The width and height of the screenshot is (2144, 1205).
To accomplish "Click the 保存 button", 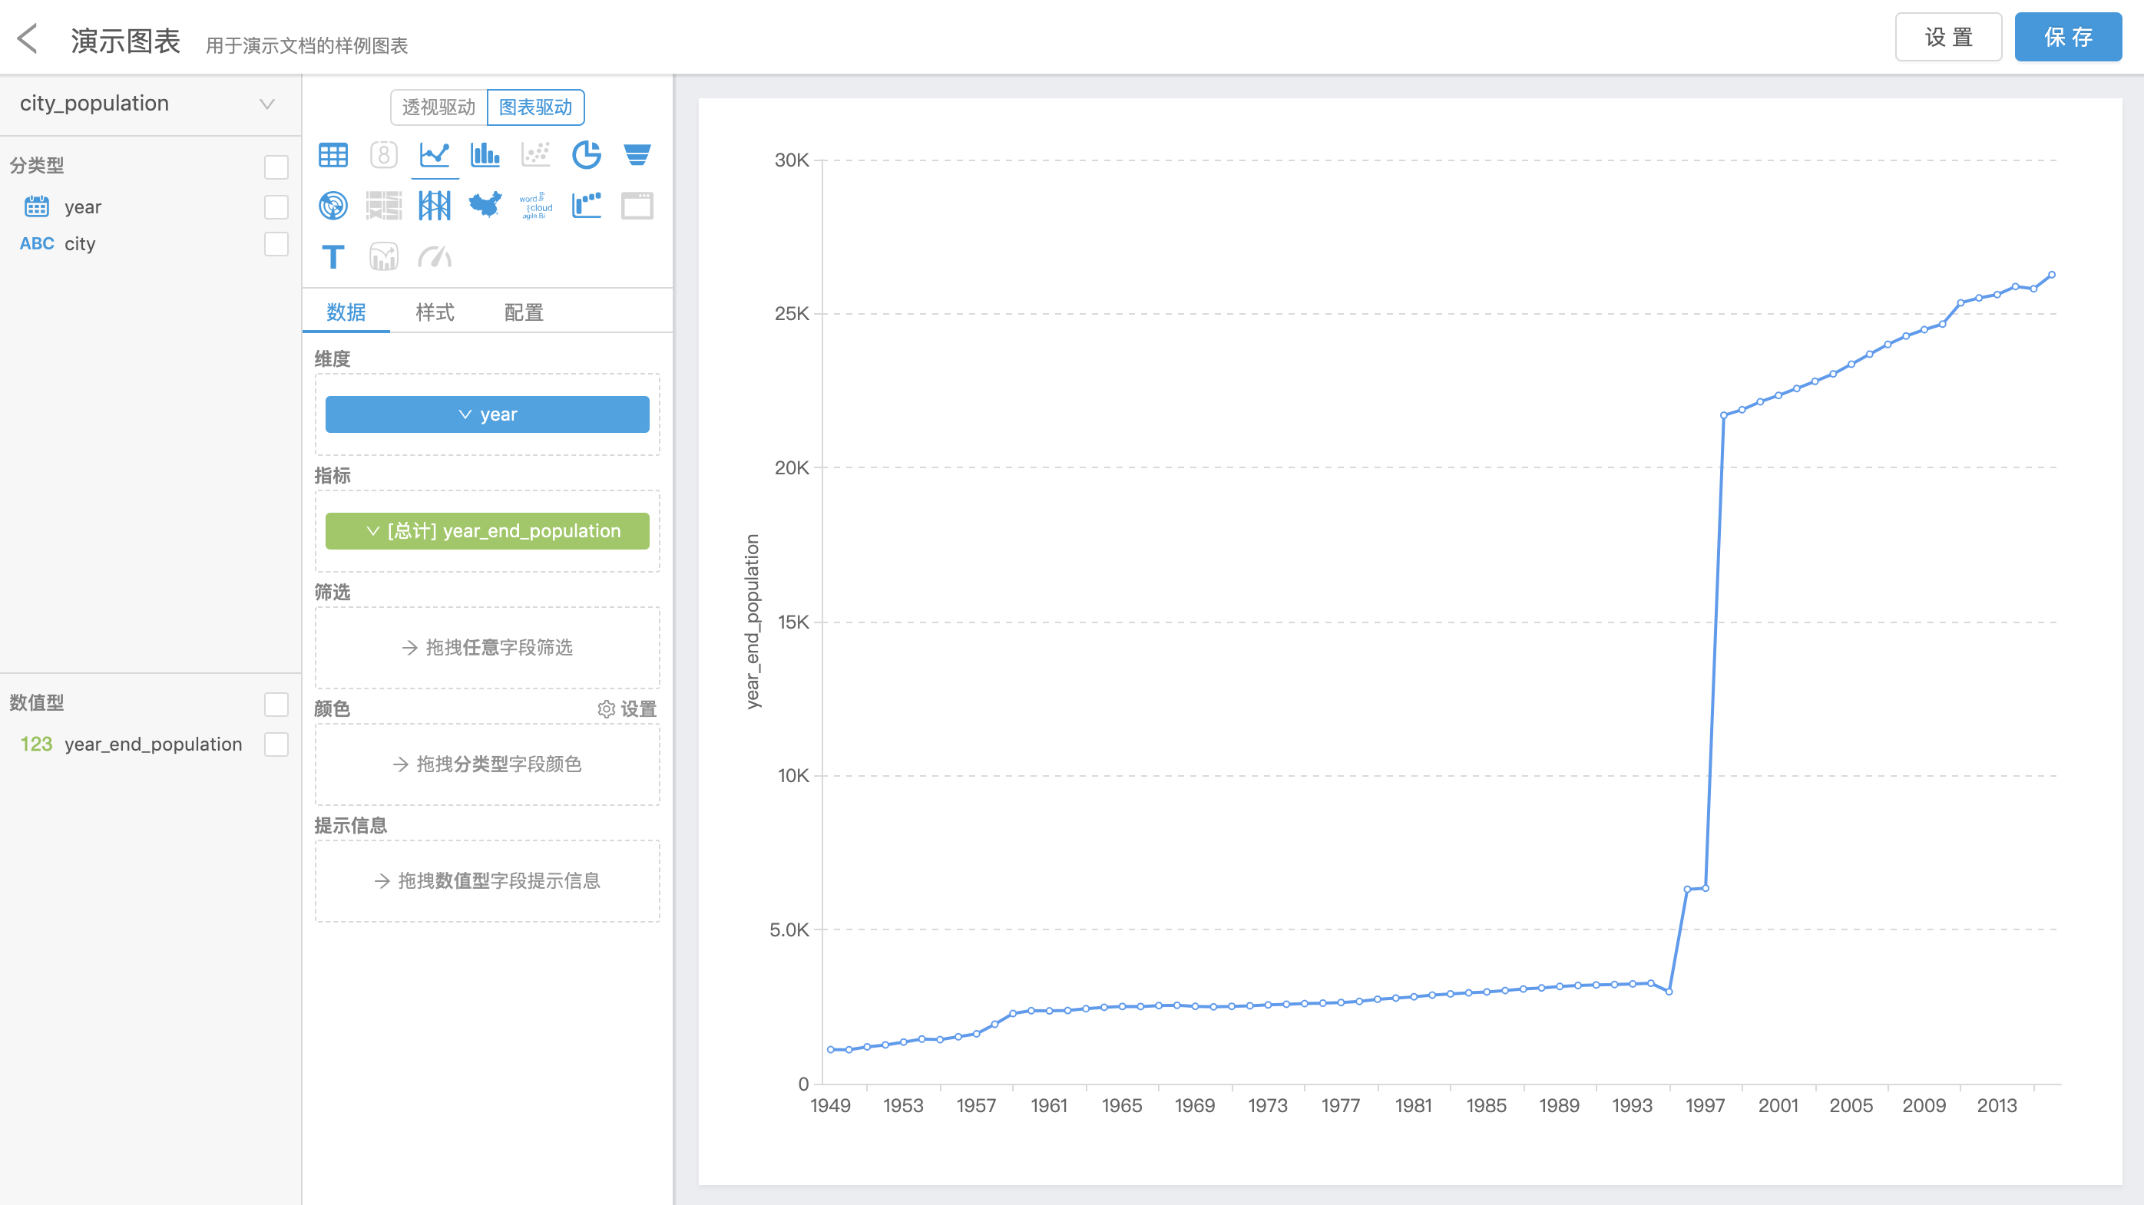I will pos(2067,38).
